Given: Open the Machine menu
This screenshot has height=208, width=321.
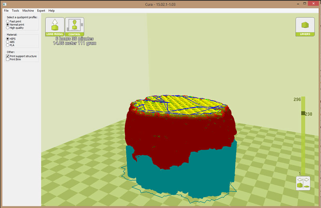Looking at the screenshot, I should tap(28, 10).
